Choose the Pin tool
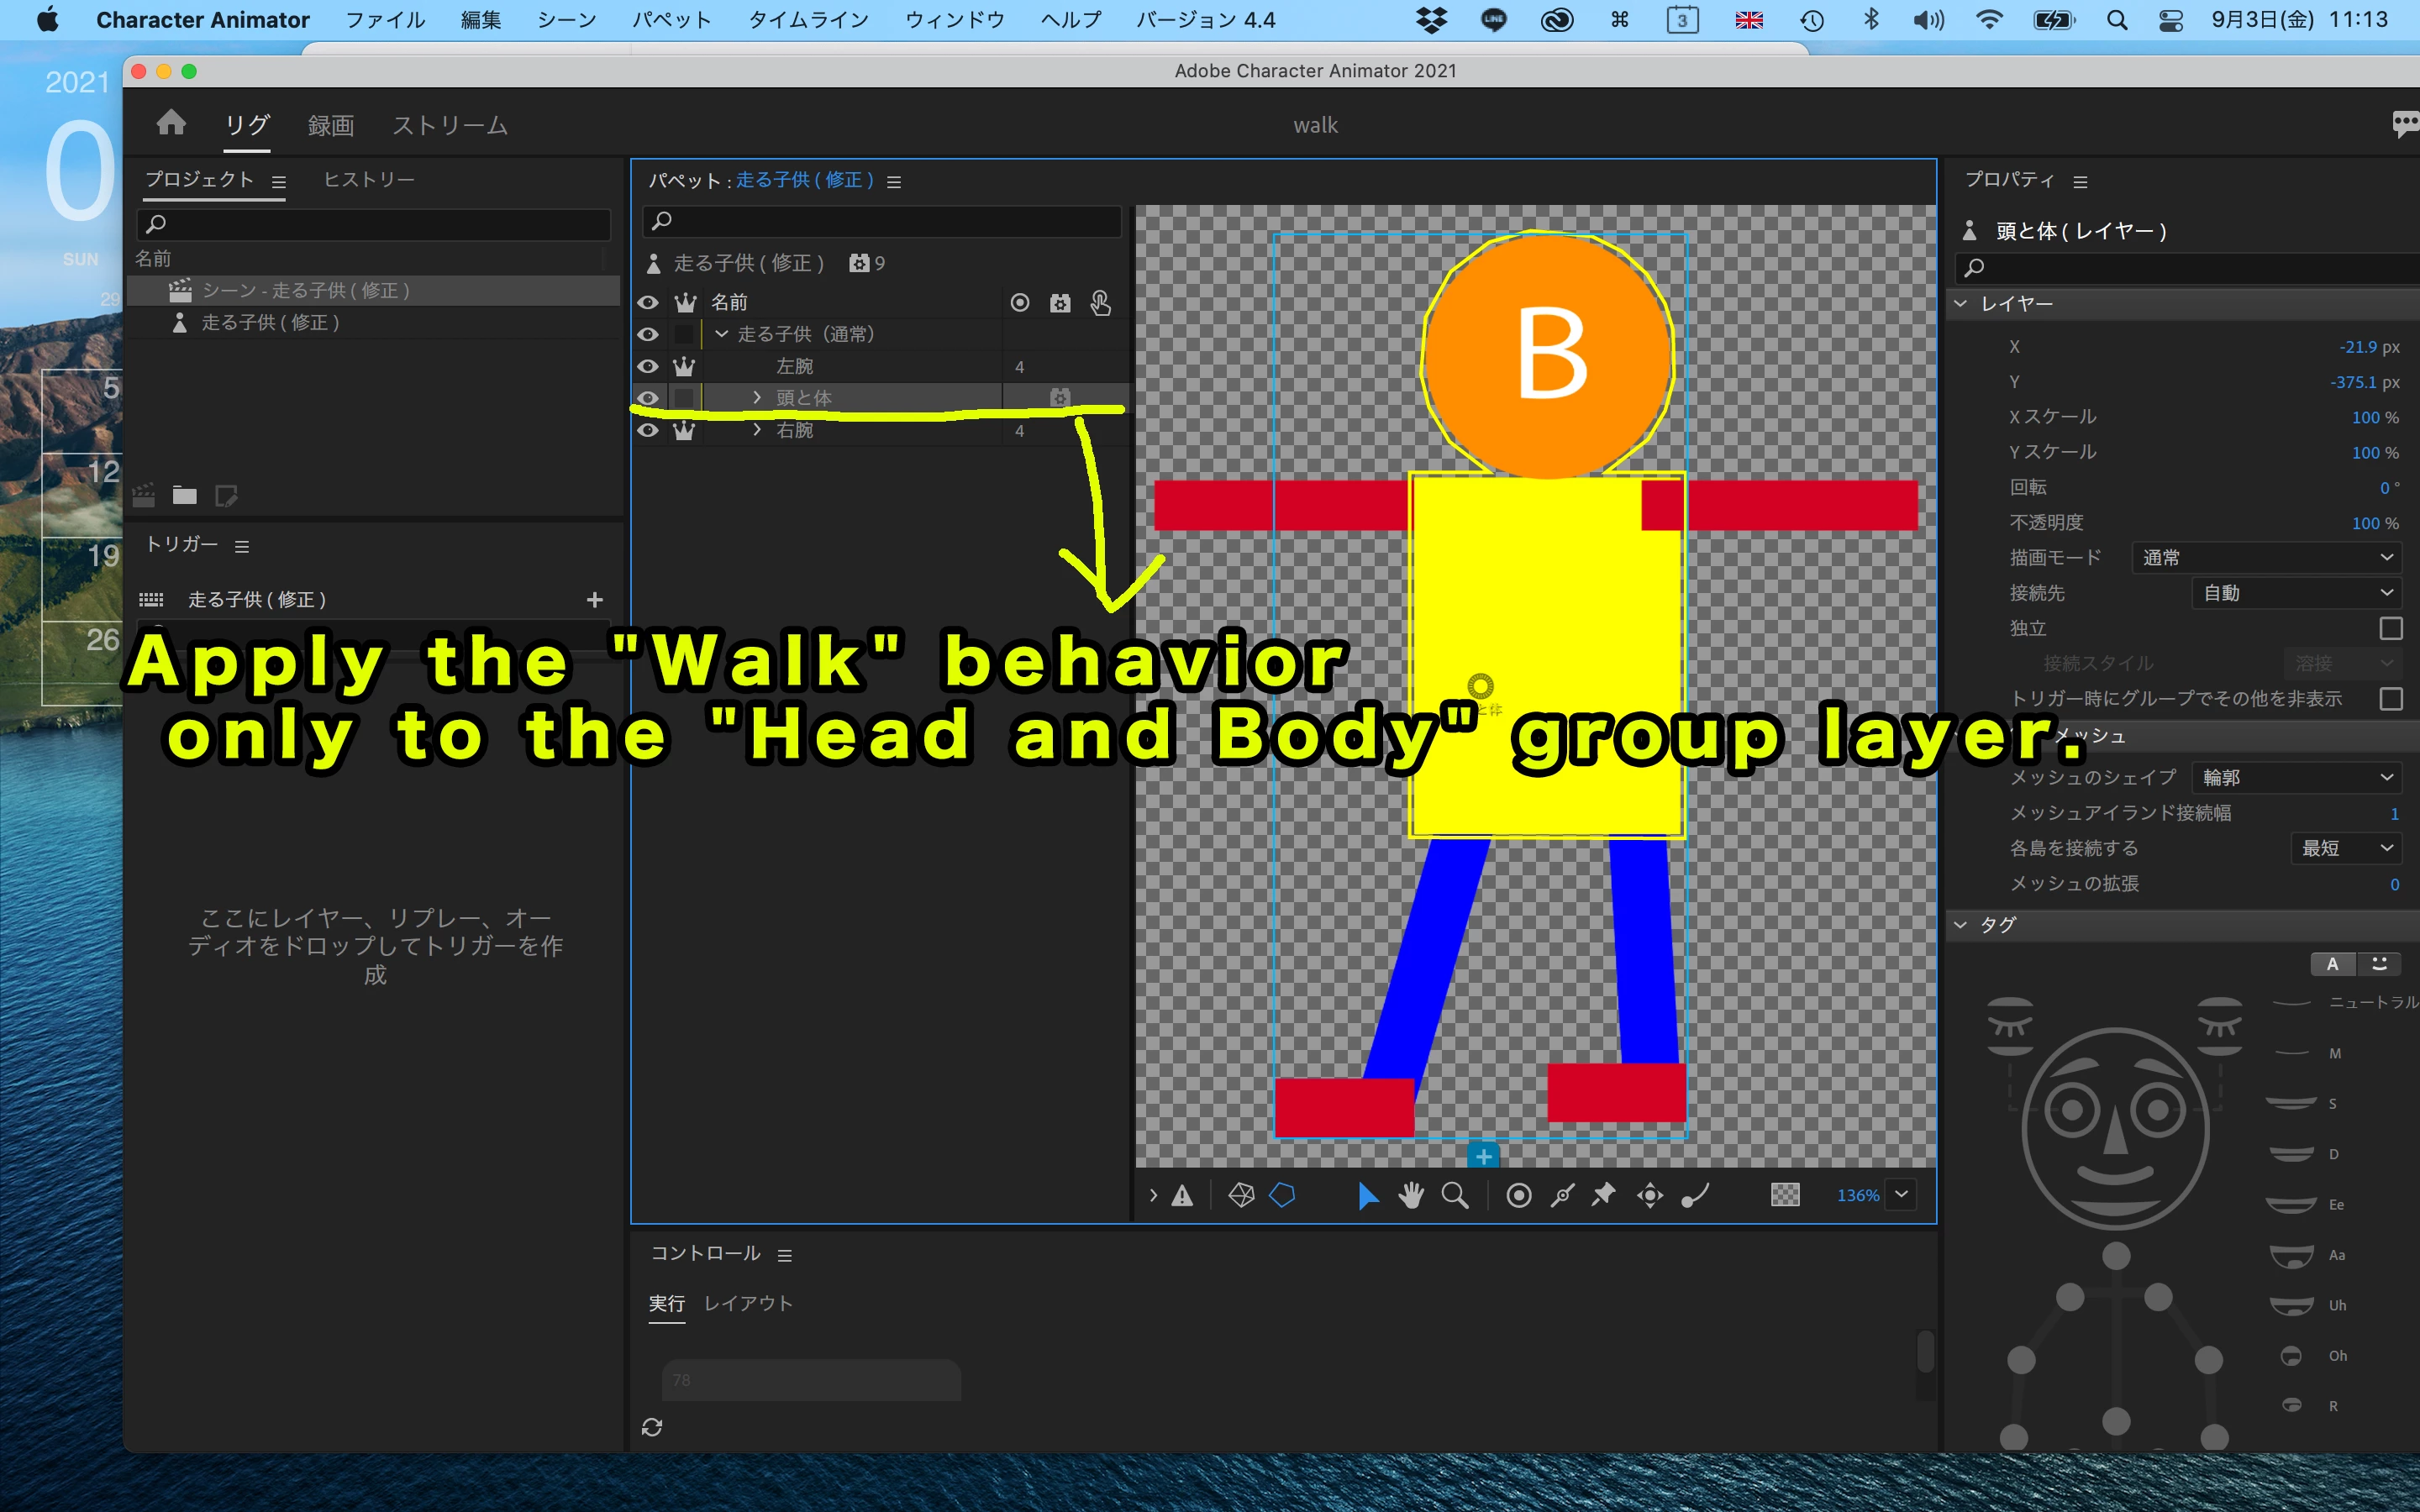 [x=1603, y=1195]
